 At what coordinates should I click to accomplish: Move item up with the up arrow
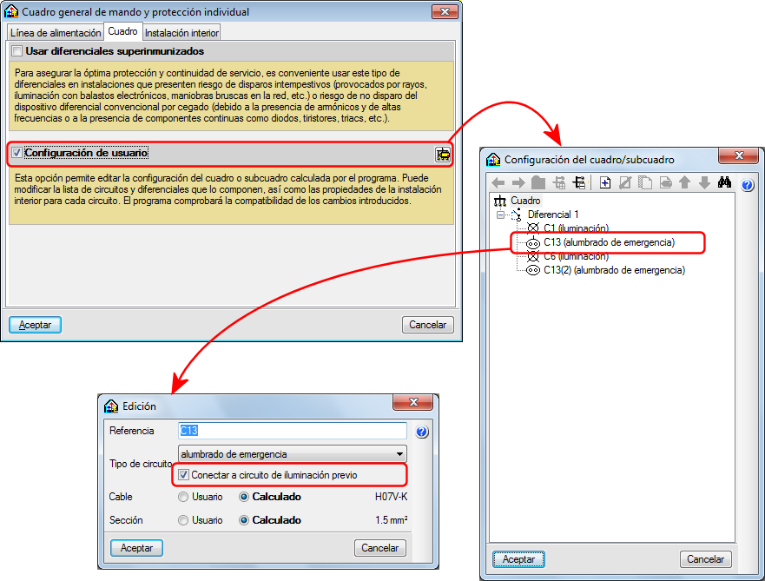[684, 183]
